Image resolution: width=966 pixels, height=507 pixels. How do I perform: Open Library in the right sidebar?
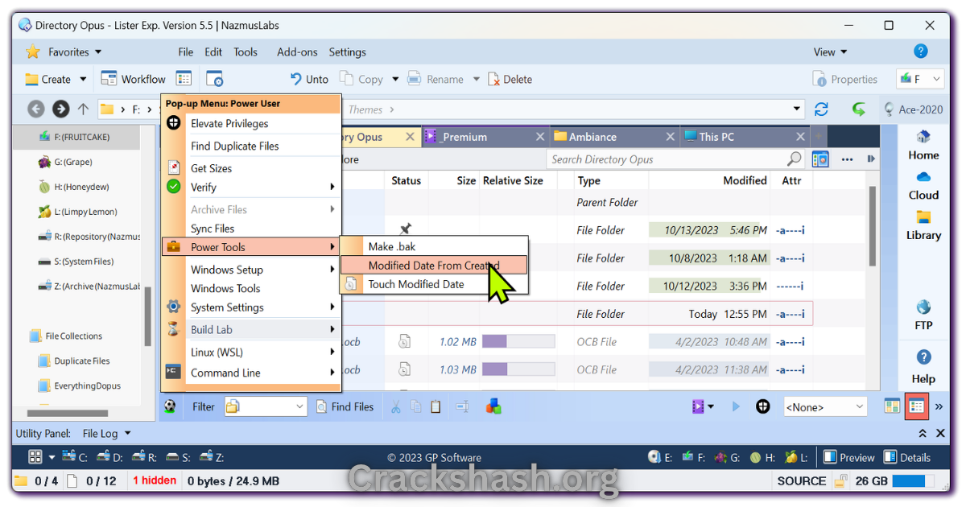[x=923, y=225]
